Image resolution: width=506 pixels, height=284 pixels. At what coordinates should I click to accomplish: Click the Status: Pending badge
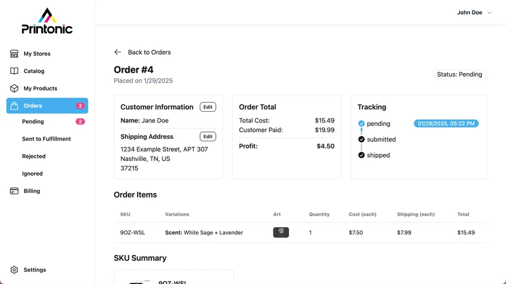point(460,74)
